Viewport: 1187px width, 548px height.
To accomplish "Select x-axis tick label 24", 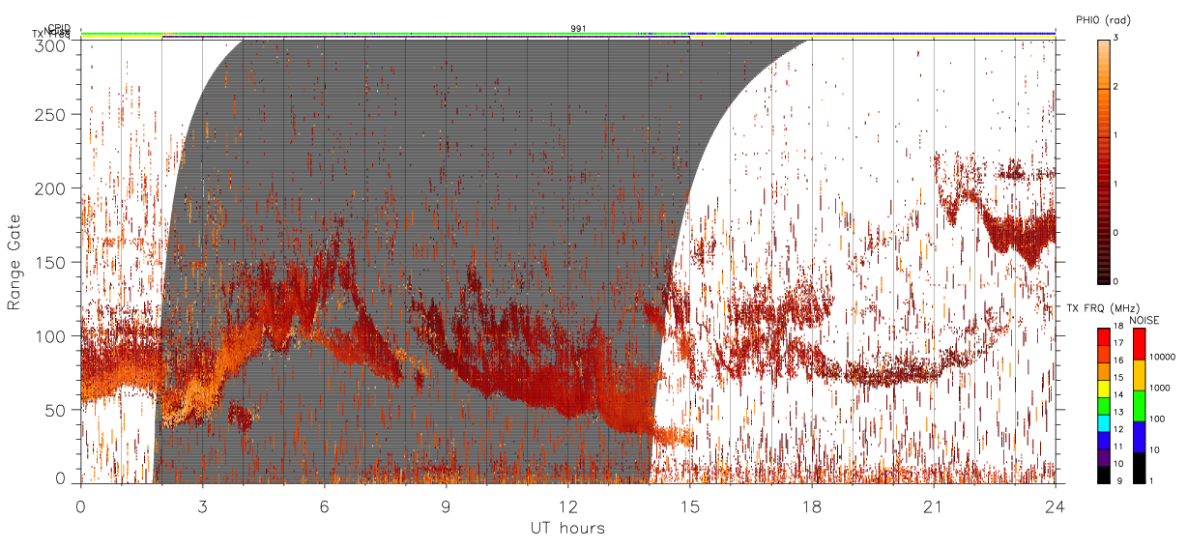I will click(x=1056, y=505).
